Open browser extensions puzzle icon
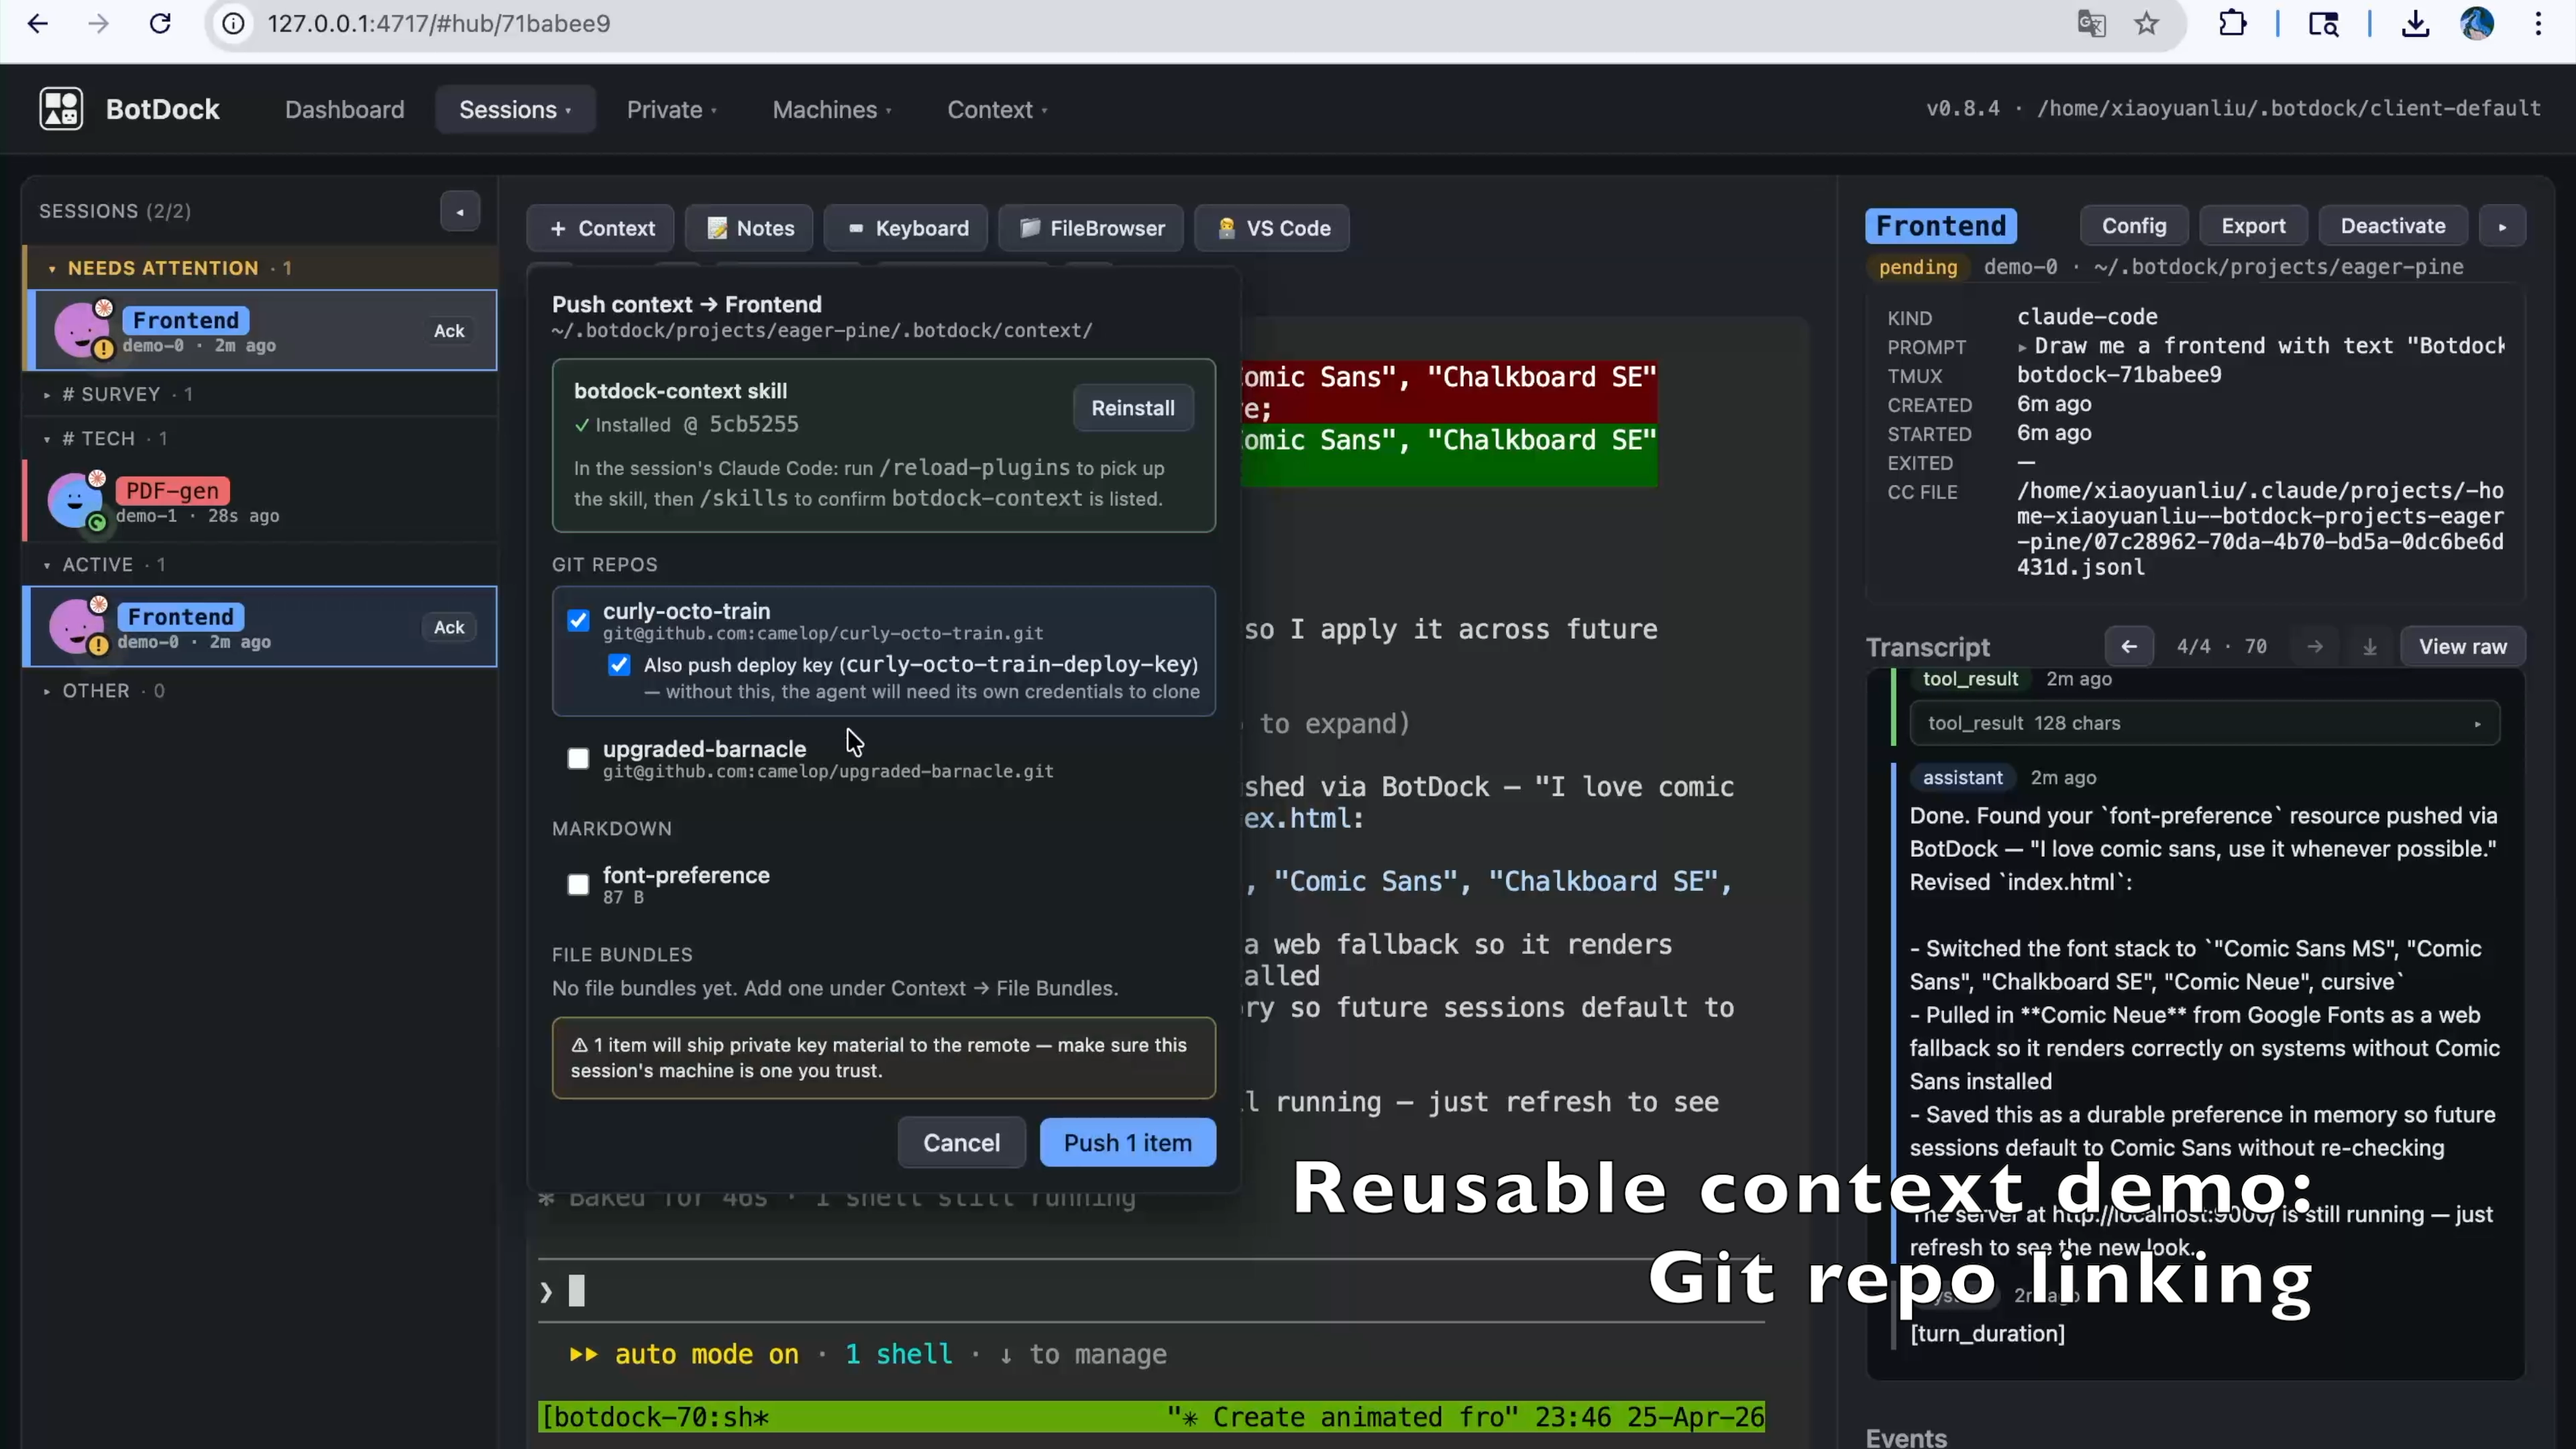This screenshot has height=1449, width=2576. pyautogui.click(x=2232, y=24)
